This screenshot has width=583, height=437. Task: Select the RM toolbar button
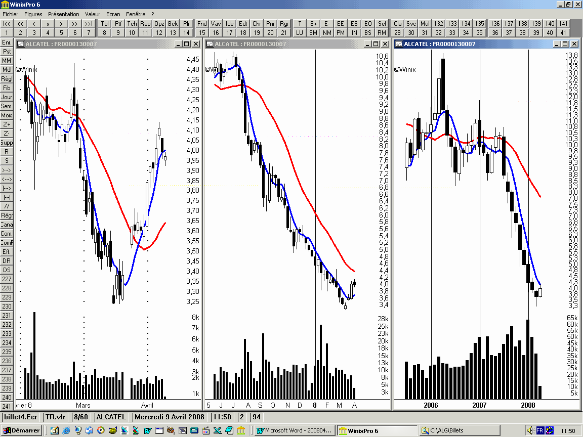pos(382,33)
